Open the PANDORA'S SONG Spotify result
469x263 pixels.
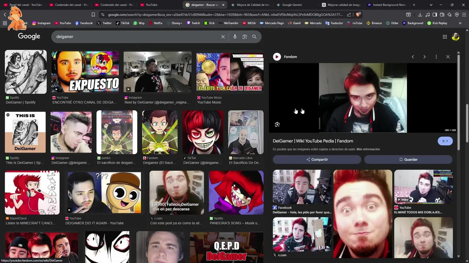tap(236, 193)
